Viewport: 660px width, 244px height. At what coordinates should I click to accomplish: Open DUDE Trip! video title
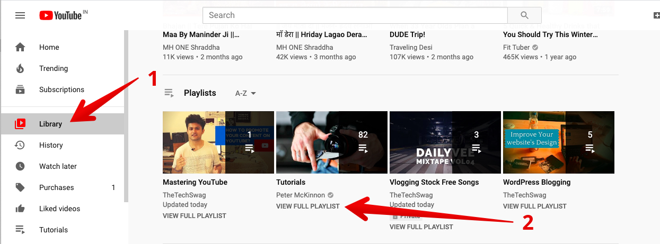tap(407, 35)
